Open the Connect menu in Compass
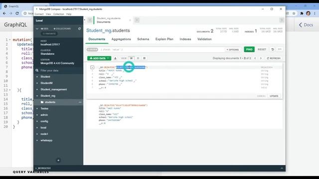Screen dimensions: 319x179 39,14
